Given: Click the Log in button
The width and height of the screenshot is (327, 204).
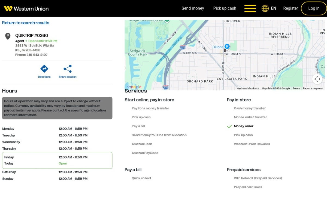Looking at the screenshot, I should point(314,8).
